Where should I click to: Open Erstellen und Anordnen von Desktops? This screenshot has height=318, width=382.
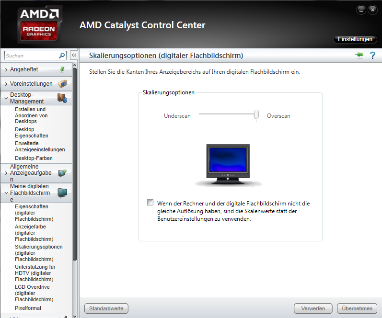coord(31,115)
